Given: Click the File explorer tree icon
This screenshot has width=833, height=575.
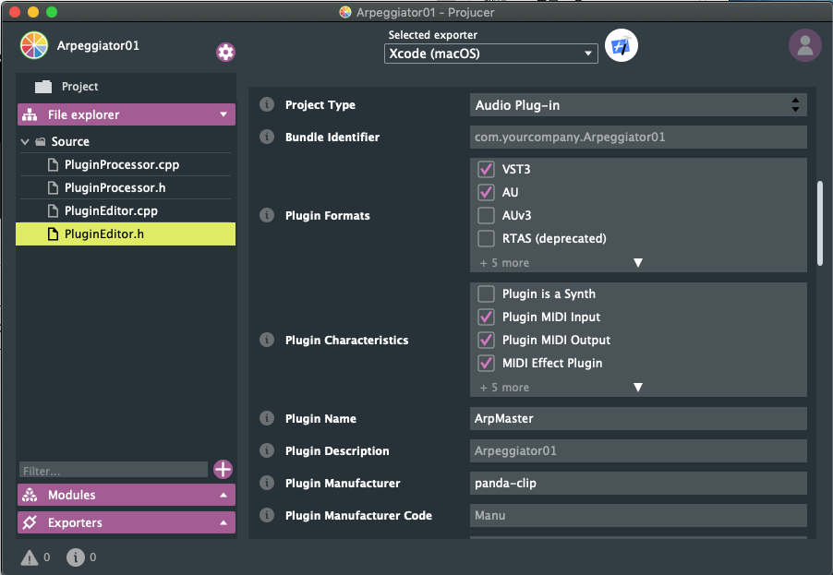Looking at the screenshot, I should tap(30, 114).
